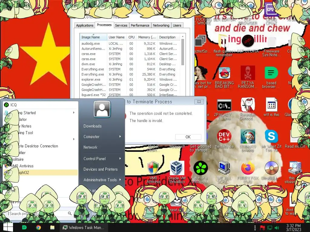Close the Terminate Process dialog

pyautogui.click(x=199, y=101)
